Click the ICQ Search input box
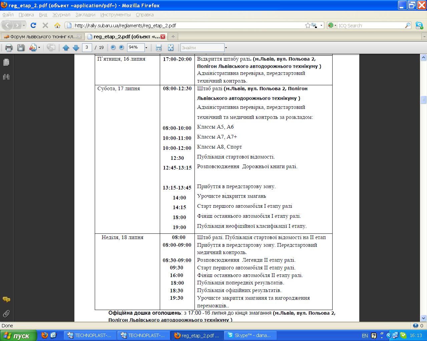 point(371,25)
